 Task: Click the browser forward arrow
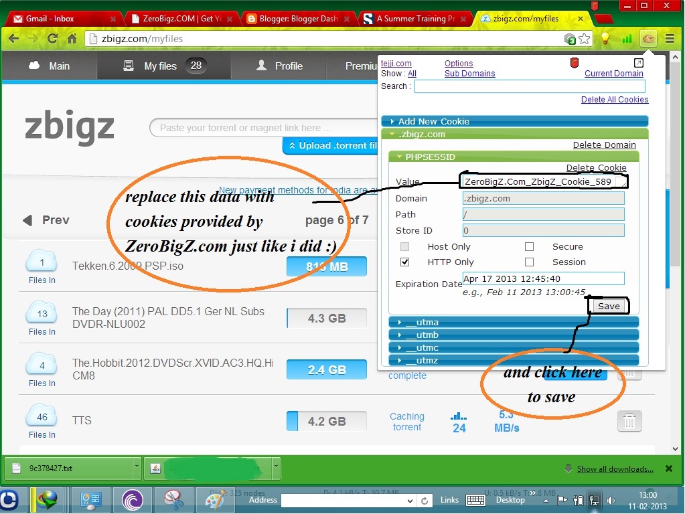(33, 38)
